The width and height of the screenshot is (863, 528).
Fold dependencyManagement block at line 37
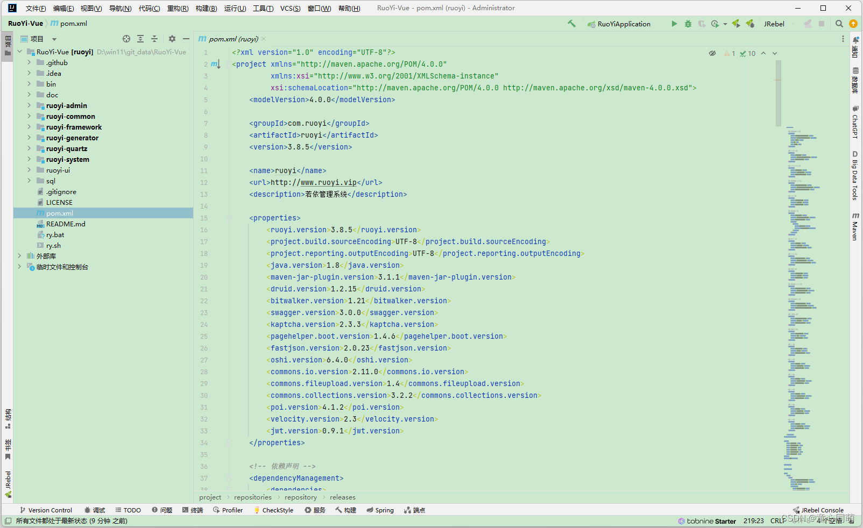pos(229,478)
